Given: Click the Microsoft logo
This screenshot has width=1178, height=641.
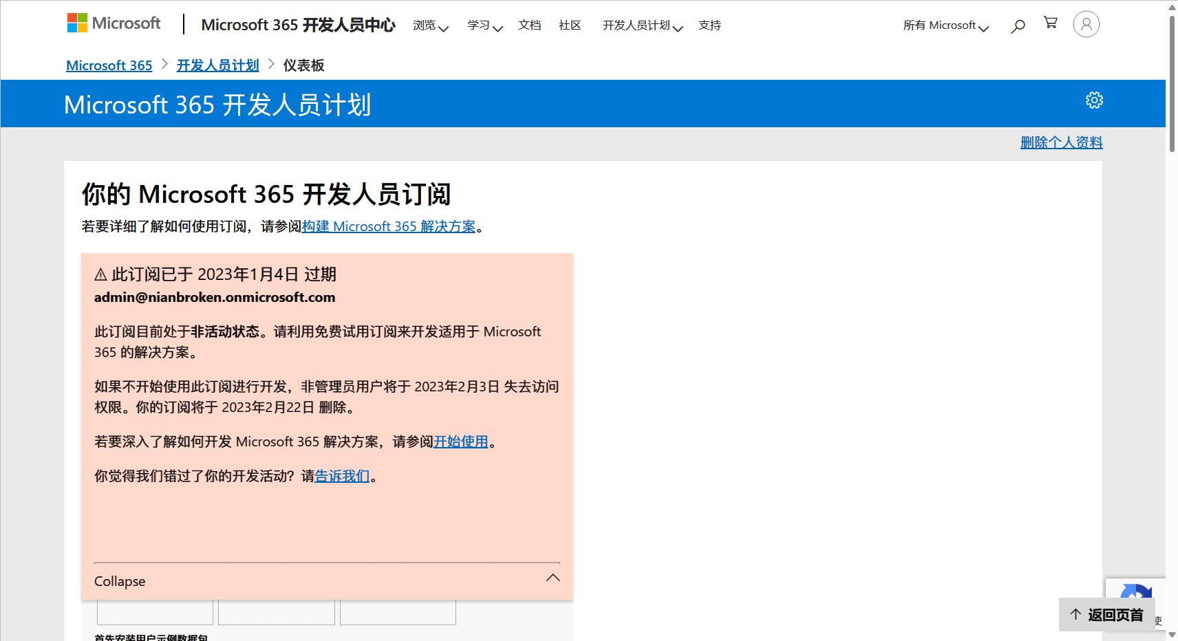Looking at the screenshot, I should (114, 23).
